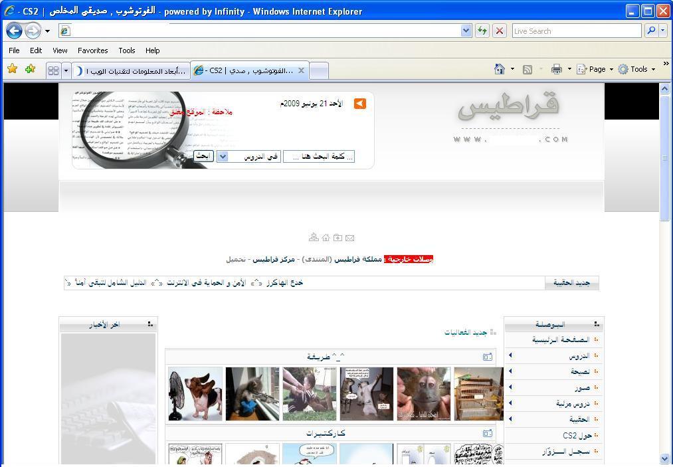673x467 pixels.
Task: Click the orange arrow icon beside the date
Action: pyautogui.click(x=360, y=104)
